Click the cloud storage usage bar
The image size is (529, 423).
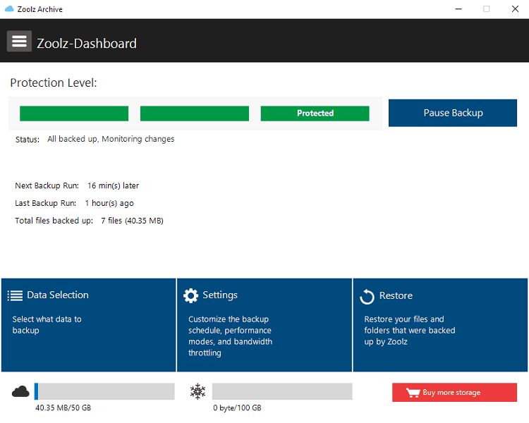click(104, 391)
